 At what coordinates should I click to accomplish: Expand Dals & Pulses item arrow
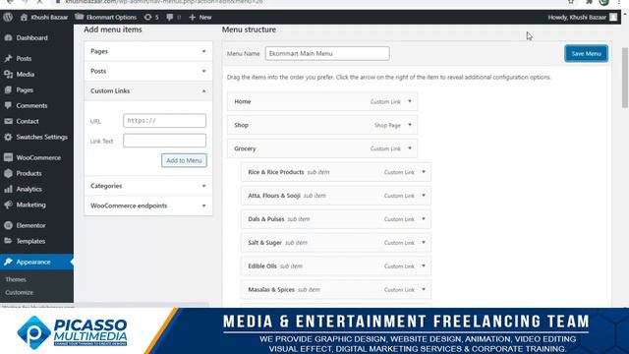(x=424, y=218)
